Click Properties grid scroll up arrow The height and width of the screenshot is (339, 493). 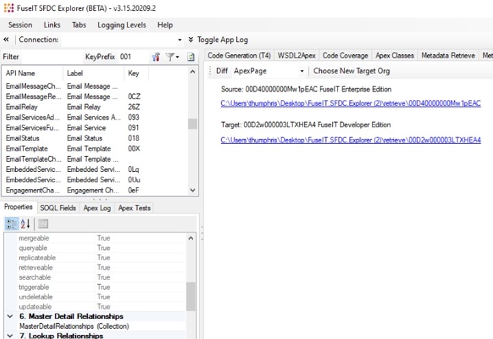190,238
